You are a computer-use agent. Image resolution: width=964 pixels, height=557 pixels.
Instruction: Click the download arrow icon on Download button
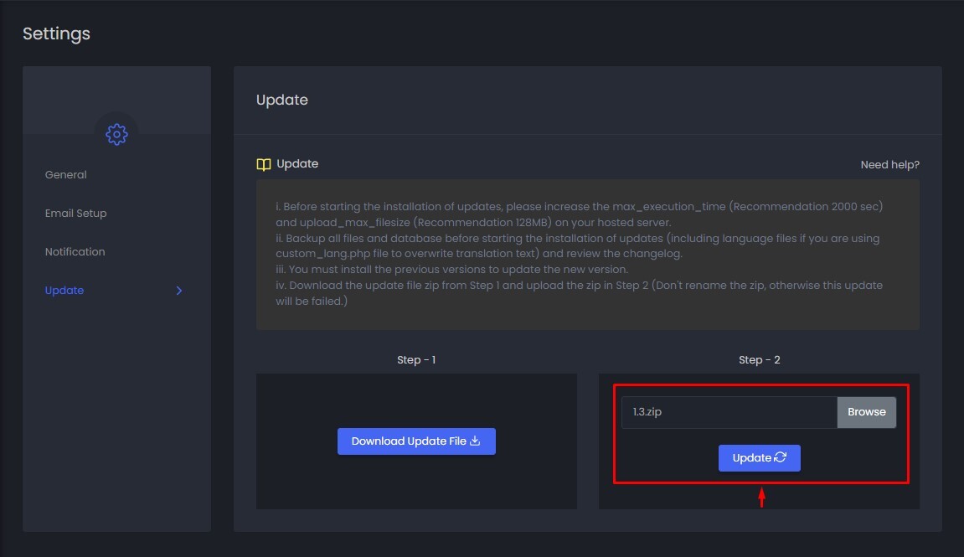(475, 441)
